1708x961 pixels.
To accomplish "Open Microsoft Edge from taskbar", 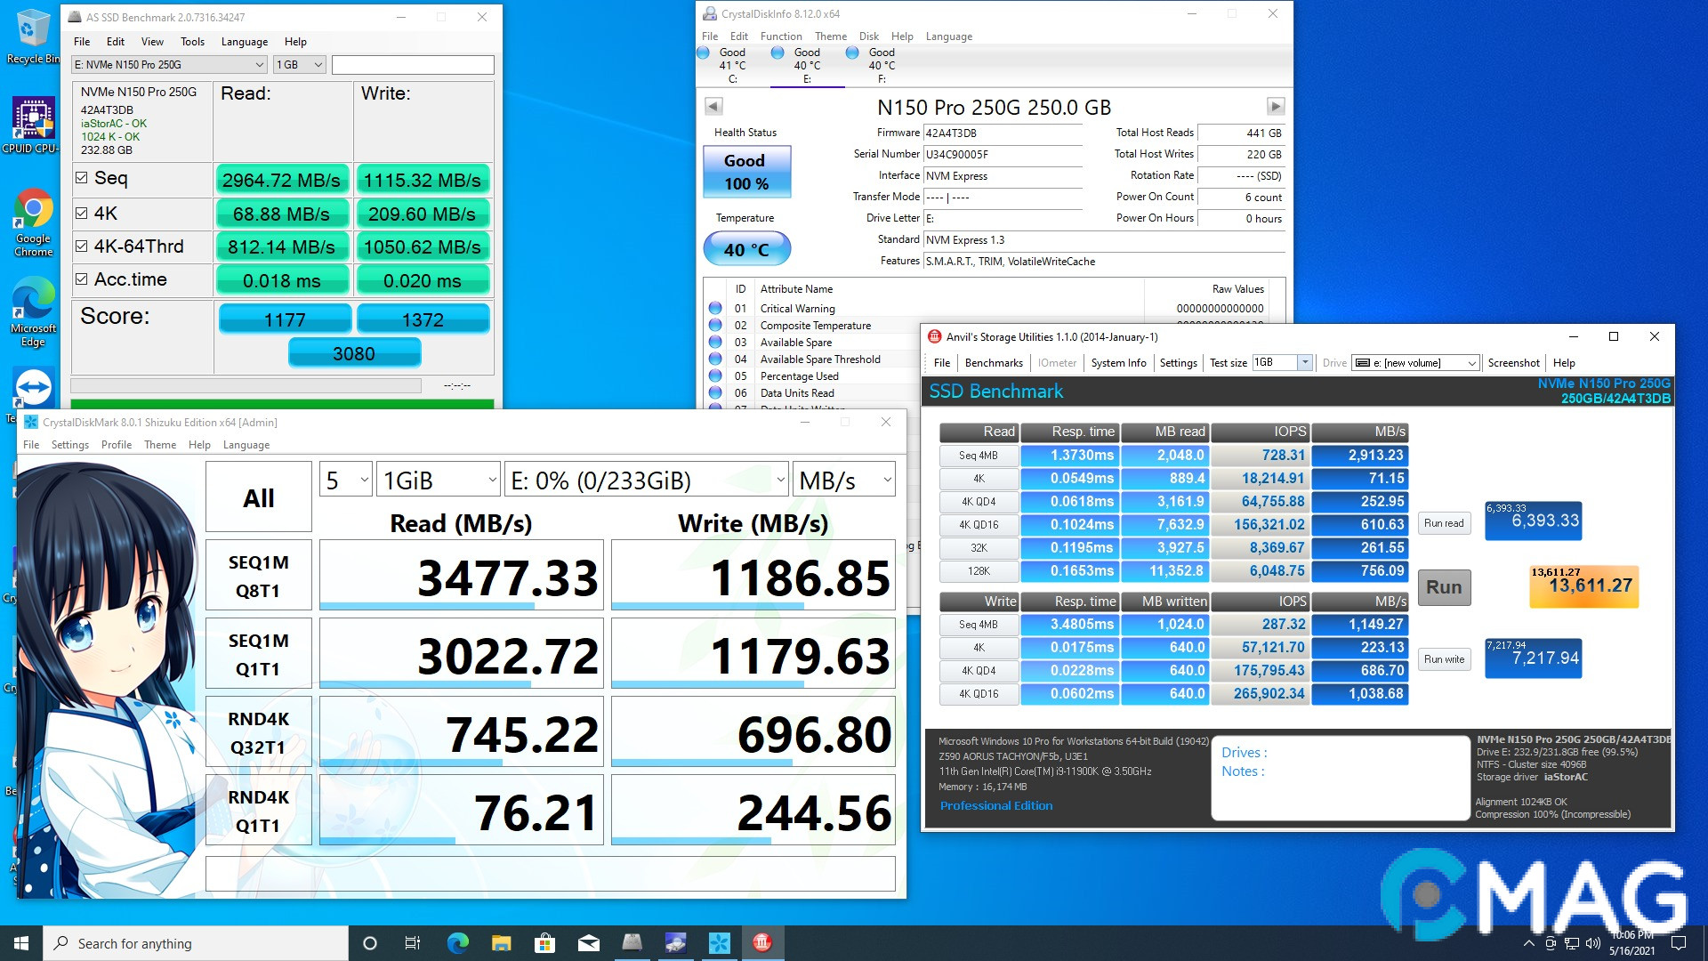I will point(457,943).
